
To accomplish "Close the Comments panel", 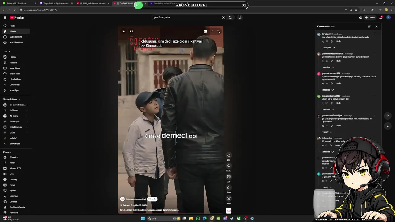I will 376,27.
